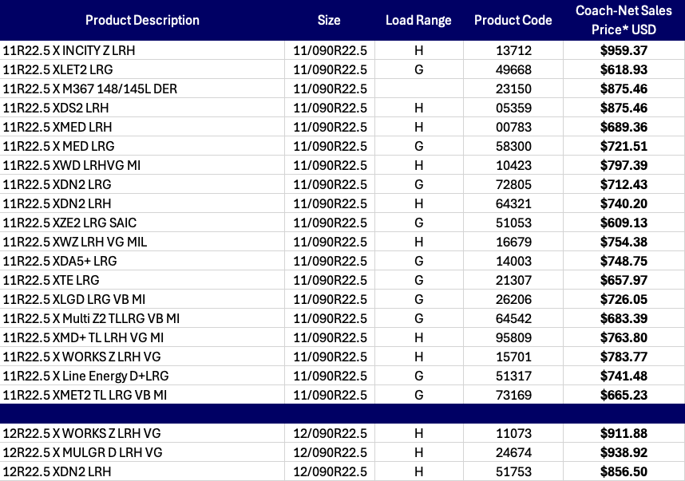Click the $689.36 price cell
The image size is (685, 481).
624,127
